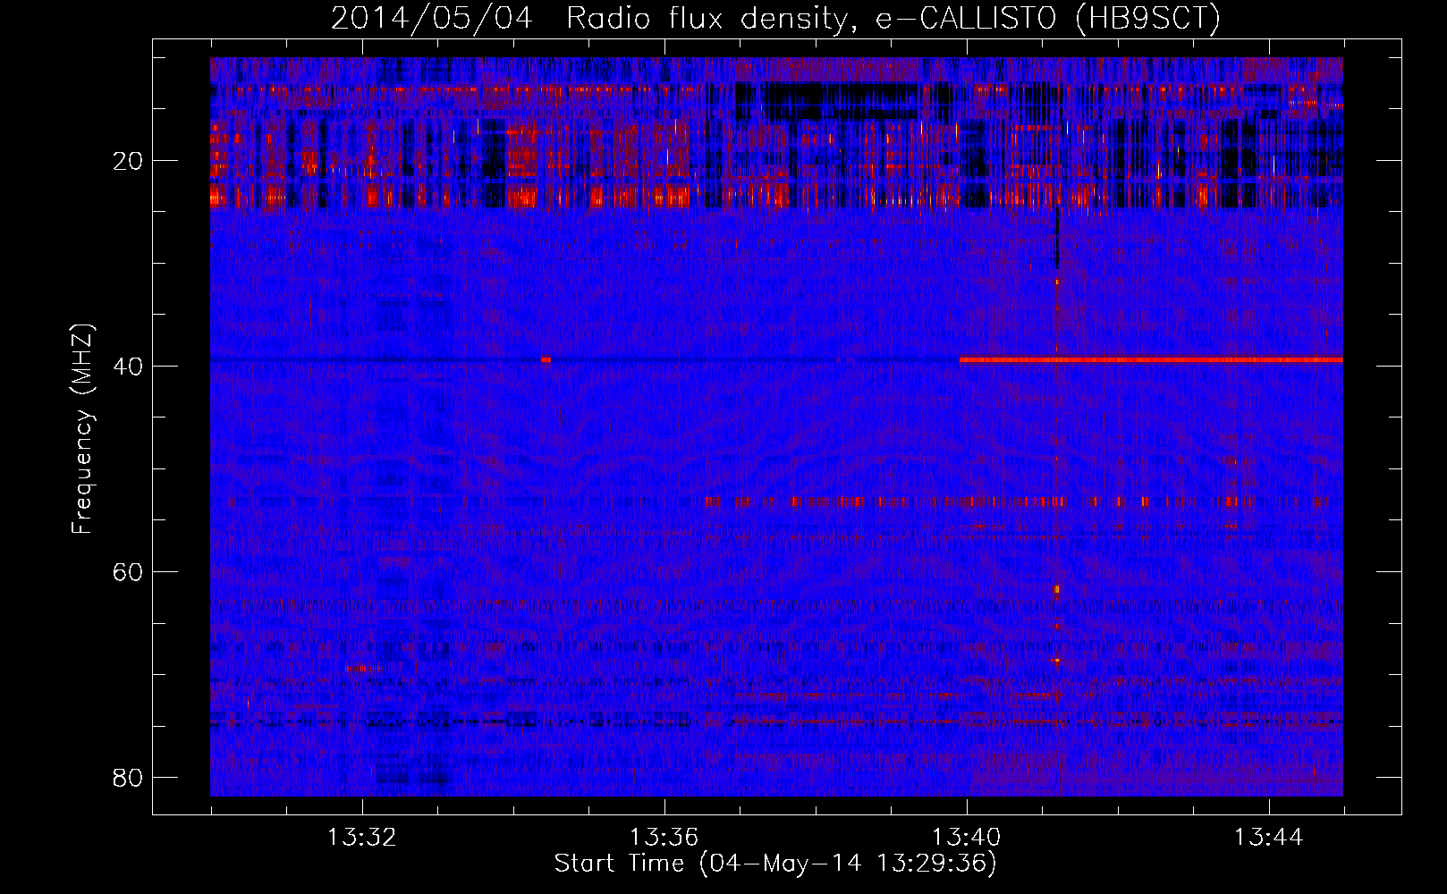1447x894 pixels.
Task: Click the 13:36 time tick label
Action: (x=664, y=838)
